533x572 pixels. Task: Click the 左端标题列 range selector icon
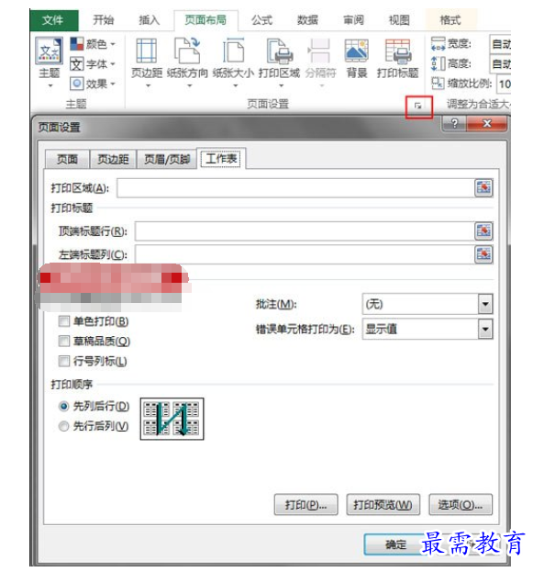(x=483, y=254)
